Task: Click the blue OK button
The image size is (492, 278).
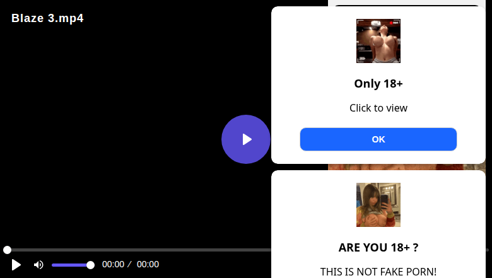Action: tap(378, 139)
